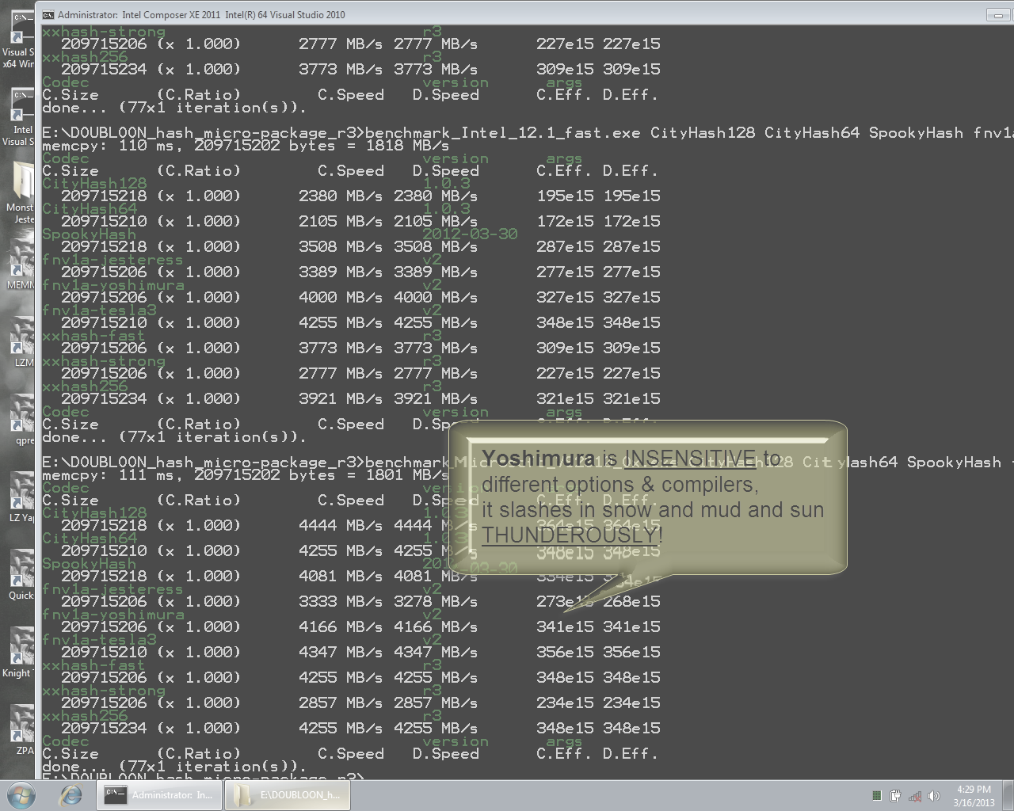Viewport: 1014px width, 811px height.
Task: Click the '4166 MB/s' C.Speed value
Action: [341, 626]
